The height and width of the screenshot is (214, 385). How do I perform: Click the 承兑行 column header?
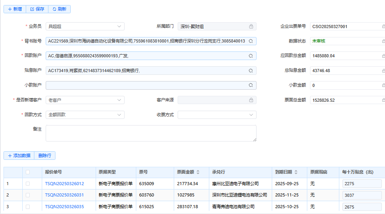tap(241, 172)
